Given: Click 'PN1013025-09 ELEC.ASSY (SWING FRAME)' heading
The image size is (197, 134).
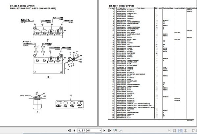Looking at the screenshot, I should [33, 9].
